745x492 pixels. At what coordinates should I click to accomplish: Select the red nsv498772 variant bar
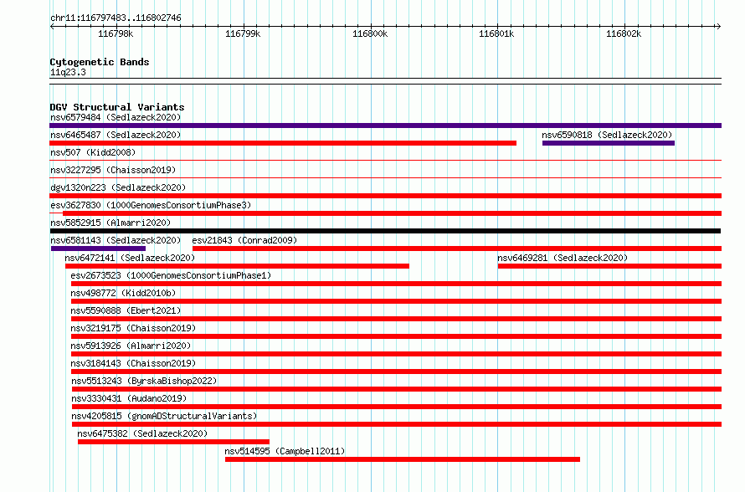396,301
